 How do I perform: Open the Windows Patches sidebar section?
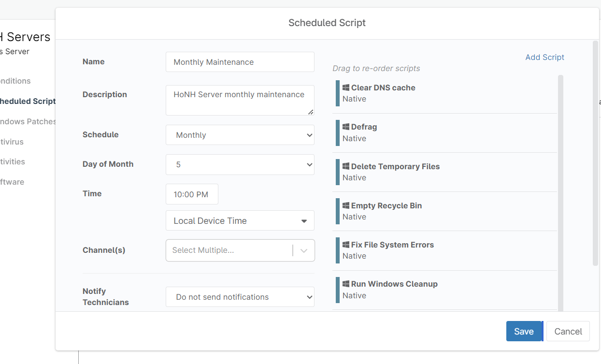pyautogui.click(x=27, y=121)
